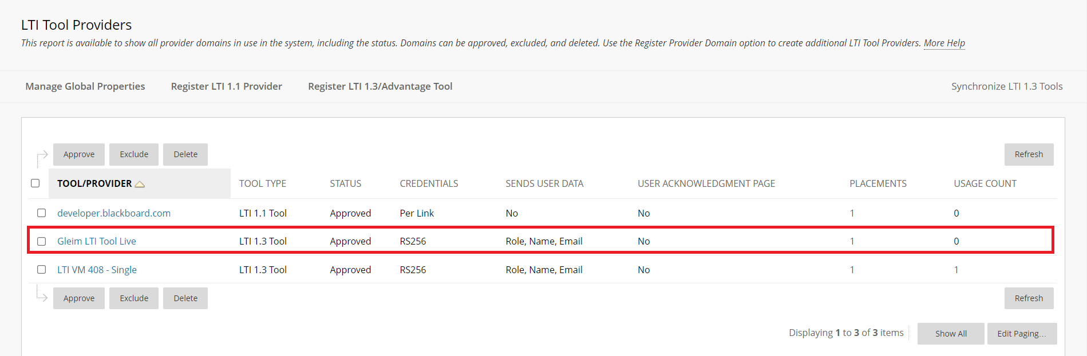Click Role, Name, Email in LTI VM 408 row

pos(544,270)
